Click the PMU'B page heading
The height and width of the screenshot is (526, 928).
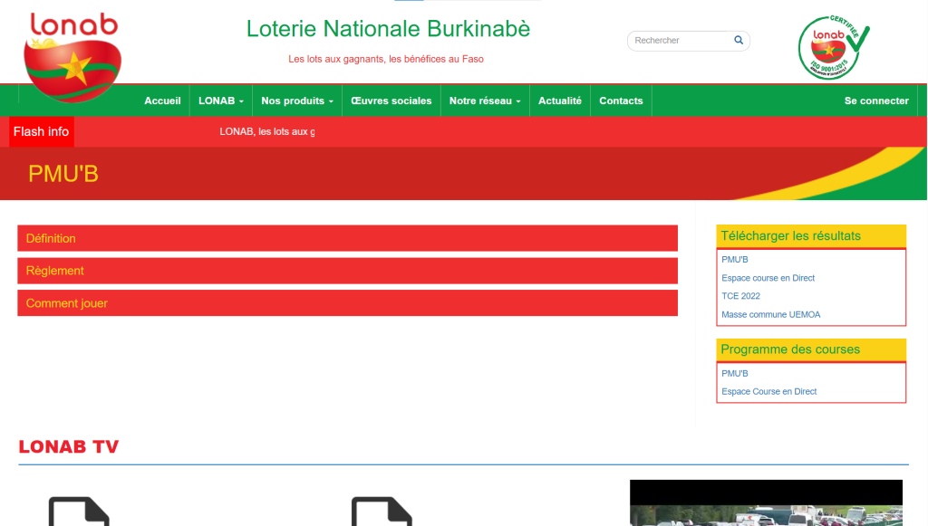[63, 174]
